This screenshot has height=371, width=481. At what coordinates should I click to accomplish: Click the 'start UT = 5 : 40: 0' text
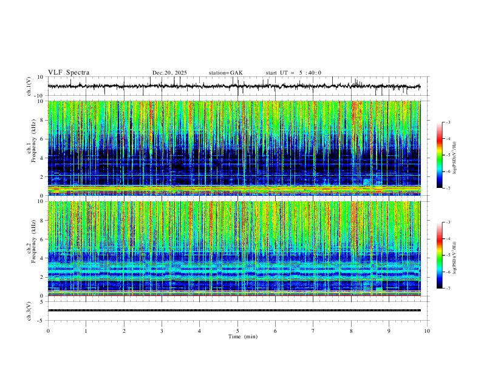coord(293,73)
